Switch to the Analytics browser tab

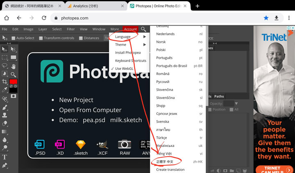coord(88,6)
